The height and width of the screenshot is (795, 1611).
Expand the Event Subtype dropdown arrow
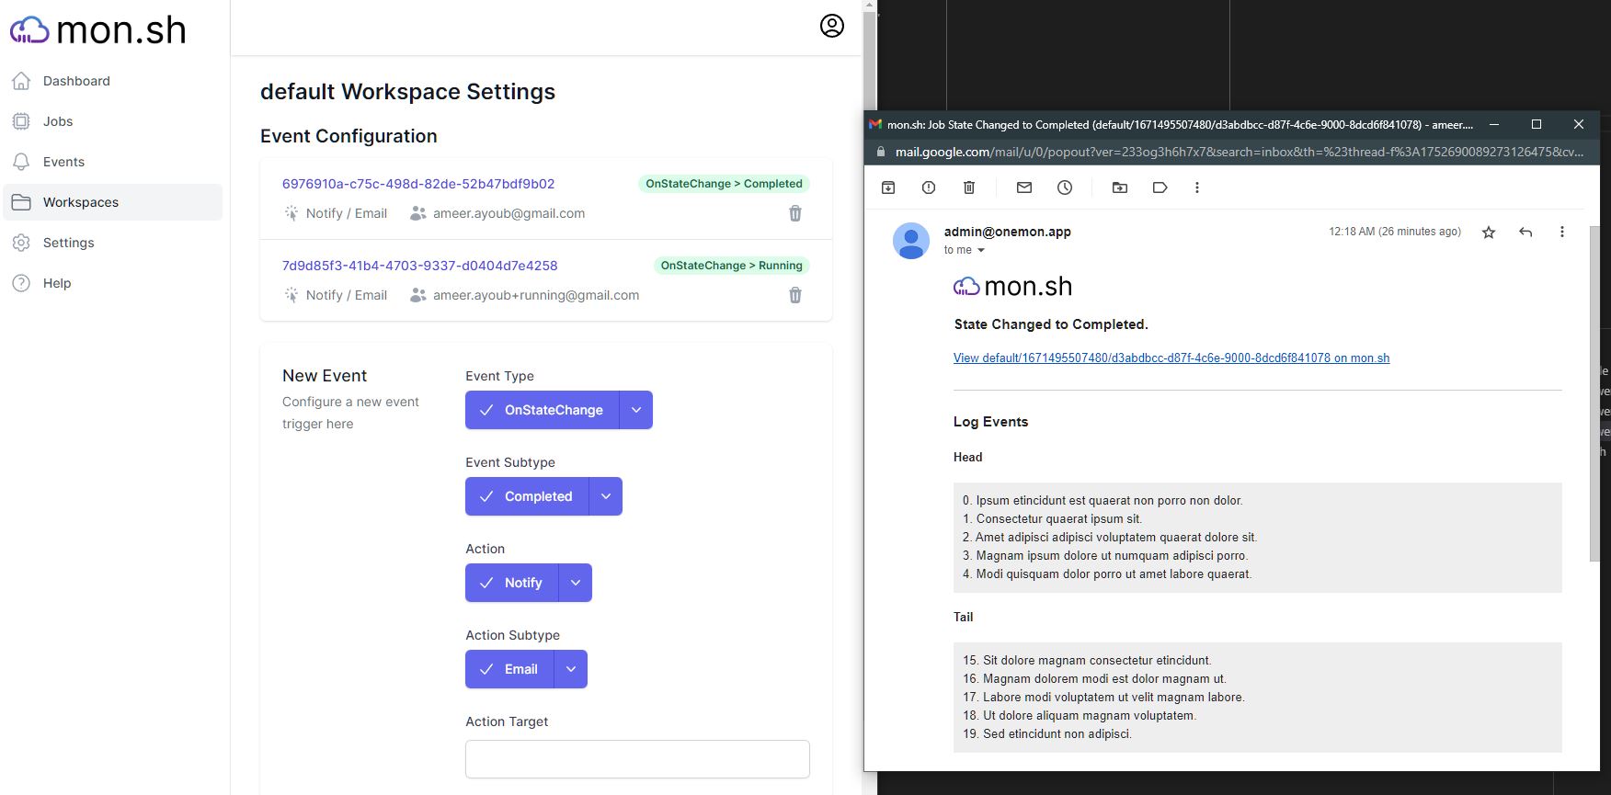tap(606, 496)
